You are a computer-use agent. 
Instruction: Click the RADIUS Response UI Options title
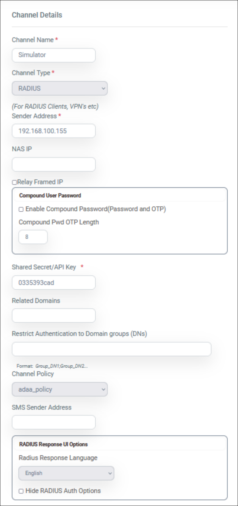click(x=53, y=444)
